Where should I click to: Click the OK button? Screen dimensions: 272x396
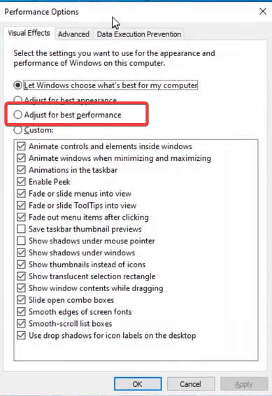tap(138, 384)
